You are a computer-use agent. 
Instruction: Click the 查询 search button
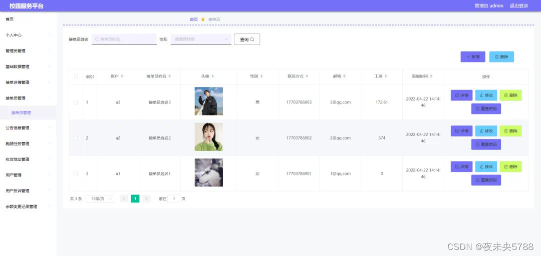(x=247, y=39)
